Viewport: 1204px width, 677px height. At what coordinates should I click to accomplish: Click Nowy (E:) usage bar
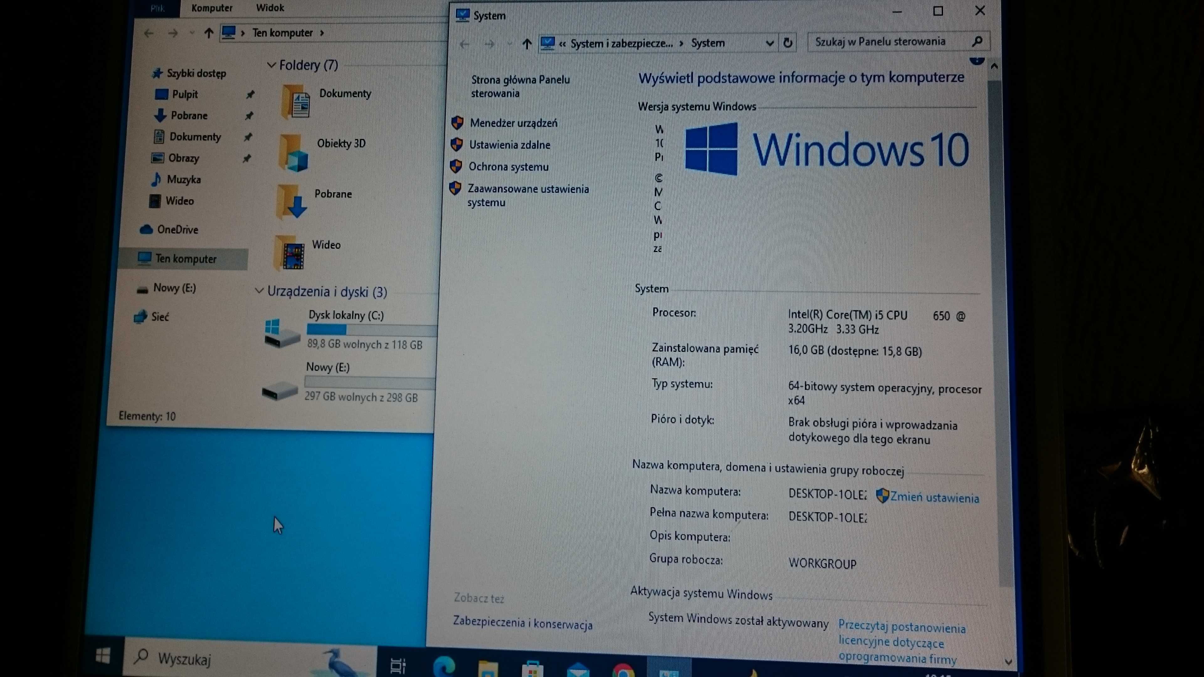point(369,383)
